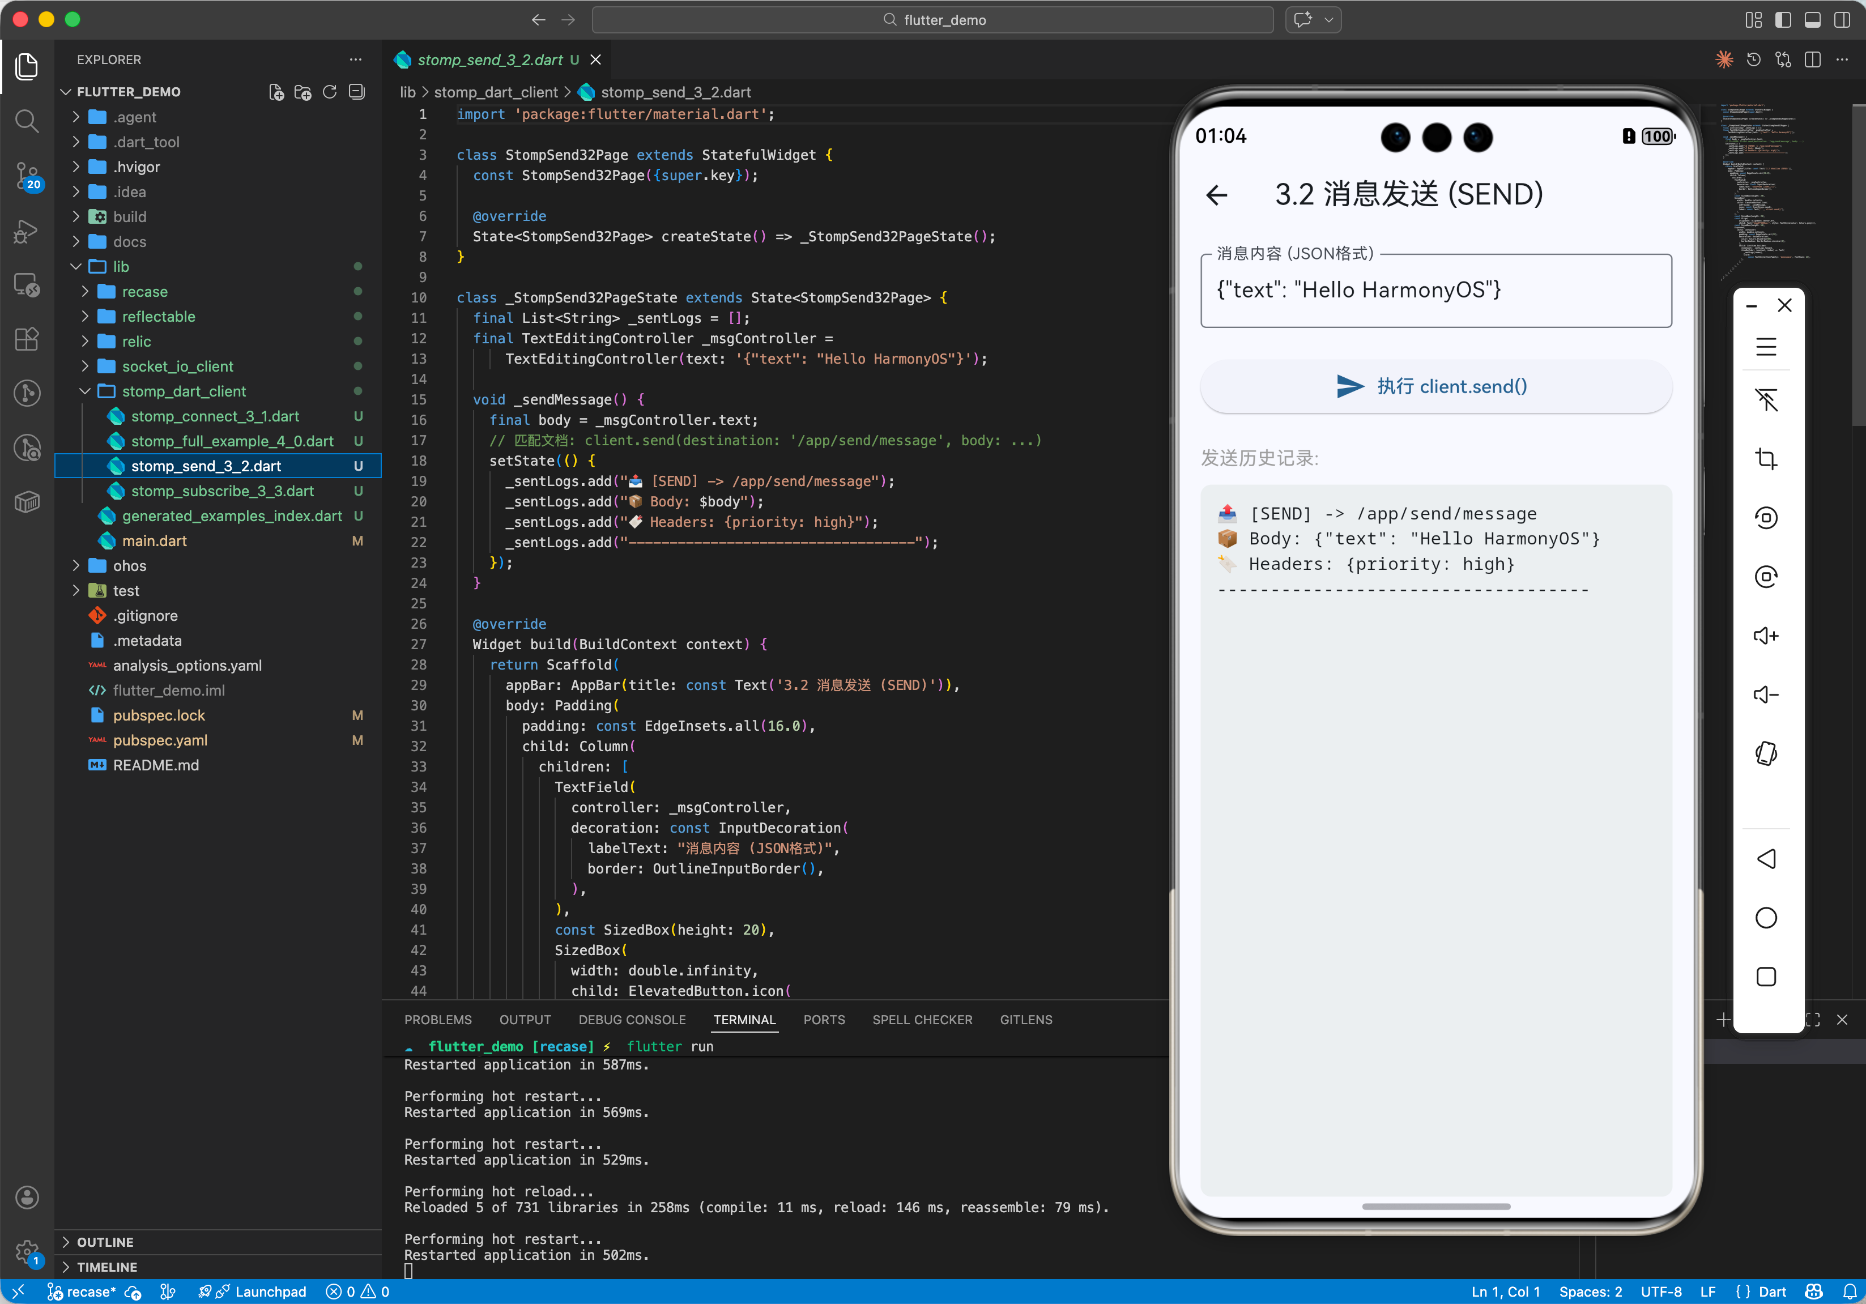Screen dimensions: 1866x1304
Task: Expand the OUTLINE section
Action: (105, 1242)
